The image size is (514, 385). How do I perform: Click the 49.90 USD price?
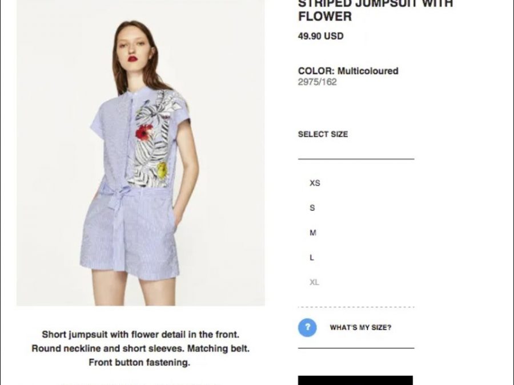tap(320, 36)
